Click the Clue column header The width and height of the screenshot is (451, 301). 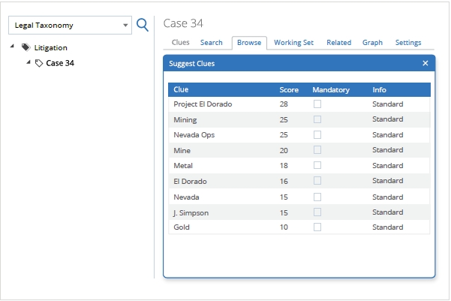point(181,90)
